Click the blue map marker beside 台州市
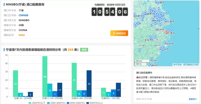The width and height of the screenshot is (201, 104). pos(165,42)
